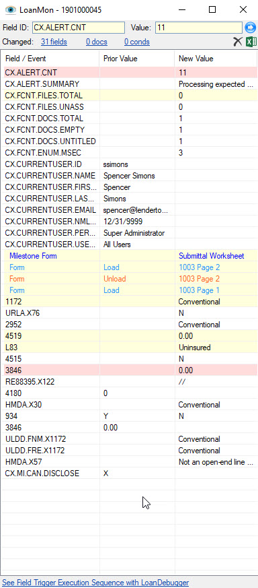Click into the Field ID input box
The height and width of the screenshot is (588, 258).
(79, 28)
